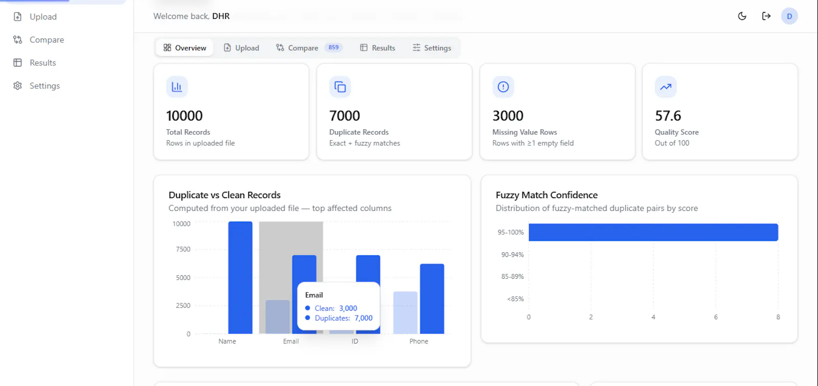Click the Email x-axis label
Viewport: 818px width, 386px height.
[x=291, y=342]
